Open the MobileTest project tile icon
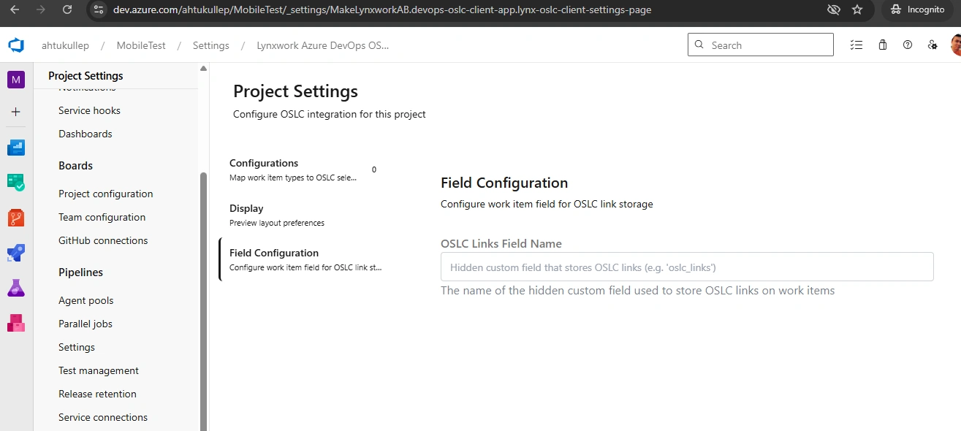961x431 pixels. [x=16, y=79]
